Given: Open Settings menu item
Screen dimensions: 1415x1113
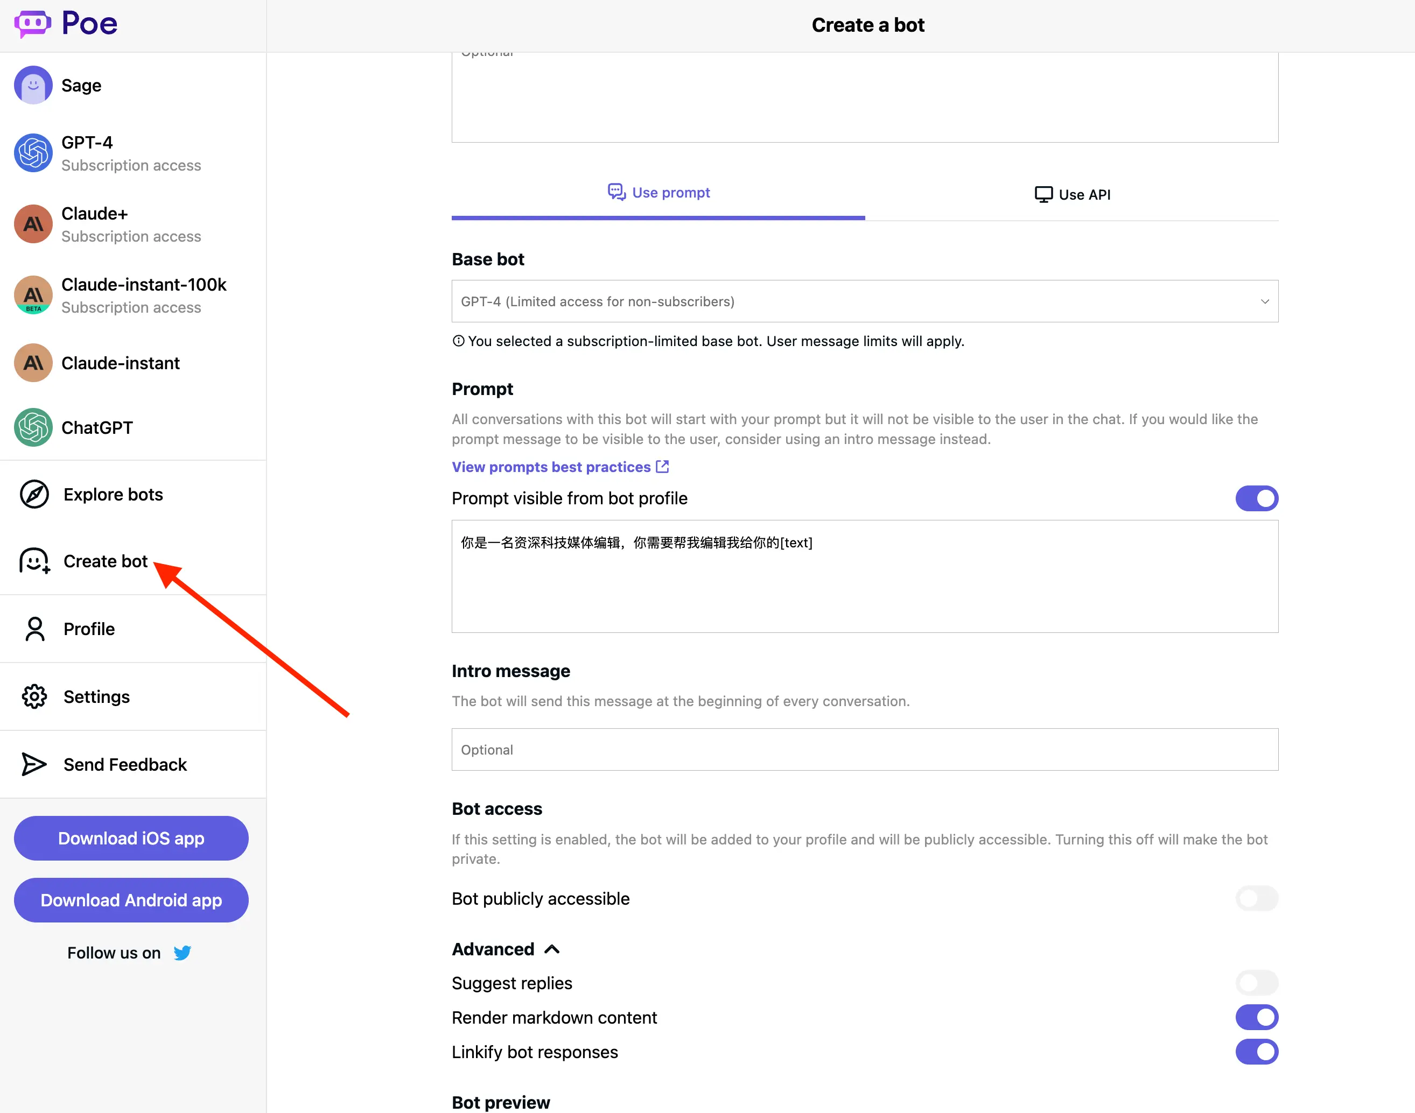Looking at the screenshot, I should pyautogui.click(x=133, y=696).
